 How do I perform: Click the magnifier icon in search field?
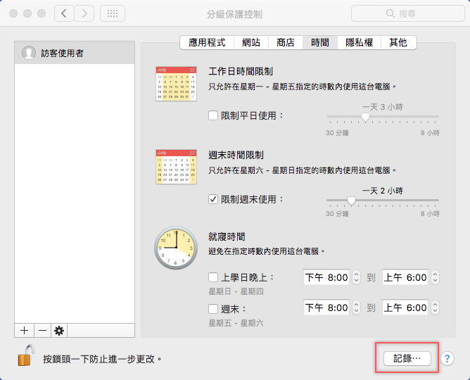(390, 13)
